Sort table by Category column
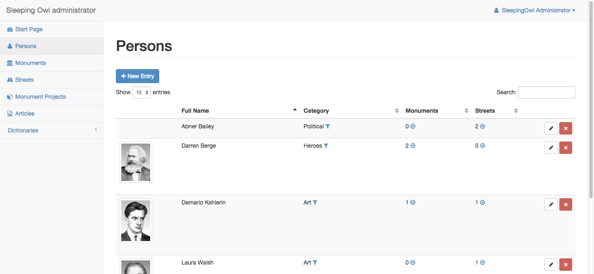The image size is (594, 274). click(x=351, y=111)
